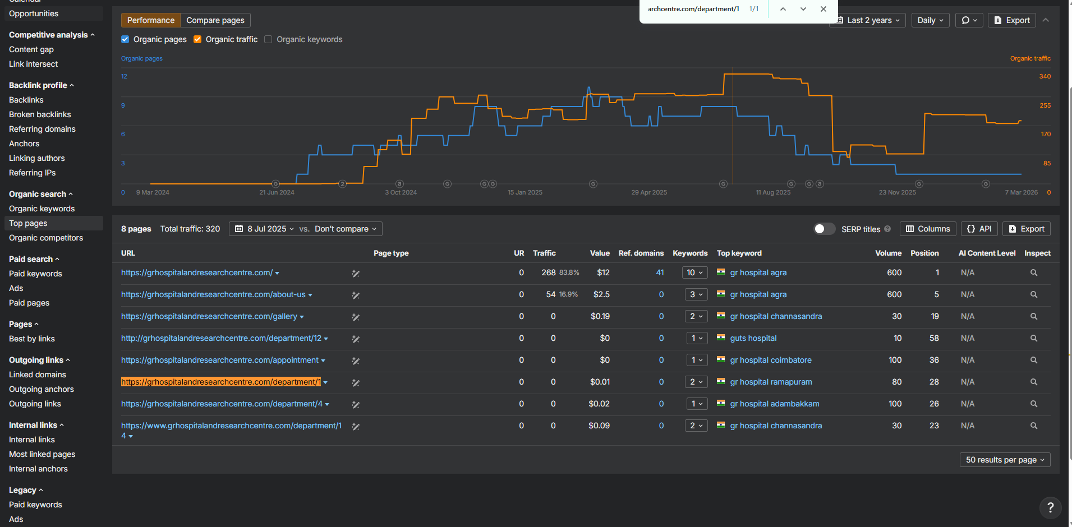Click the API button
Viewport: 1072px width, 527px height.
point(979,229)
